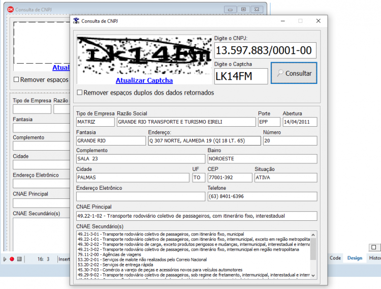Image resolution: width=381 pixels, height=289 pixels.
Task: Click the Complemento field showing SALA 23
Action: click(140, 159)
